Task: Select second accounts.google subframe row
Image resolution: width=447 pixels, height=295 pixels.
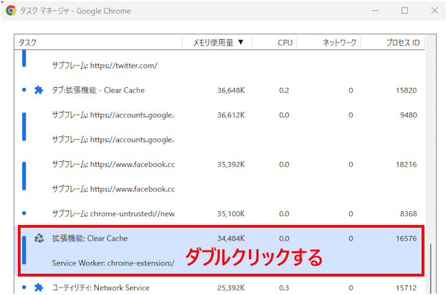Action: (219, 140)
